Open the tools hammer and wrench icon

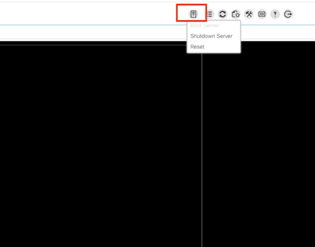(x=249, y=14)
